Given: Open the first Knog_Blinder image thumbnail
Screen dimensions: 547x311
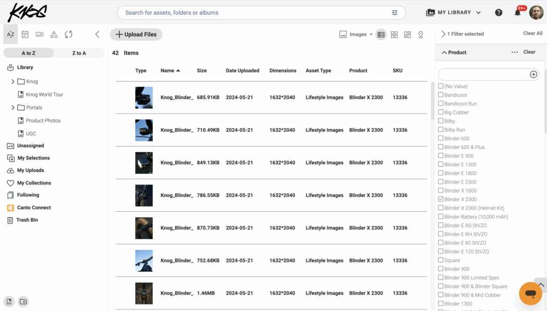Looking at the screenshot, I should click(x=144, y=97).
